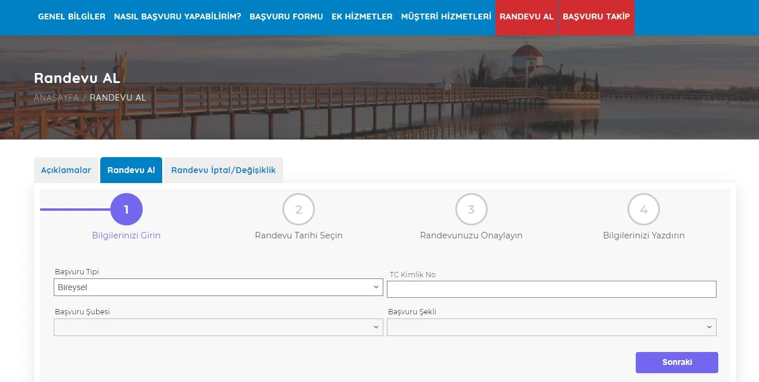This screenshot has width=759, height=382.
Task: Click step 3 Randevunuzu Onaylayın circle
Action: pos(471,209)
